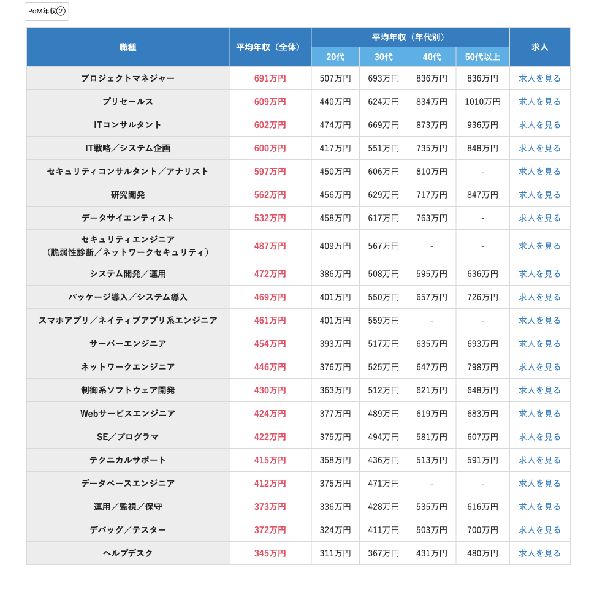
Task: Click the 平均年収（全体） header cell
Action: (270, 46)
